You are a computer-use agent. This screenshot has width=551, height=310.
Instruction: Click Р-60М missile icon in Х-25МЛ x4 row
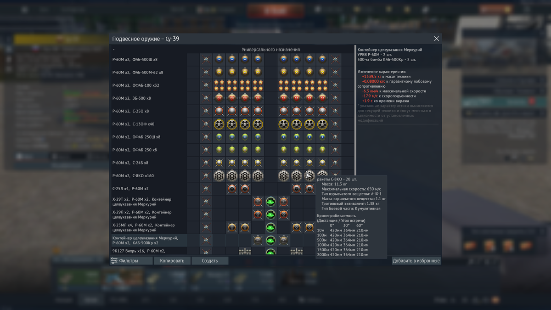pos(207,227)
